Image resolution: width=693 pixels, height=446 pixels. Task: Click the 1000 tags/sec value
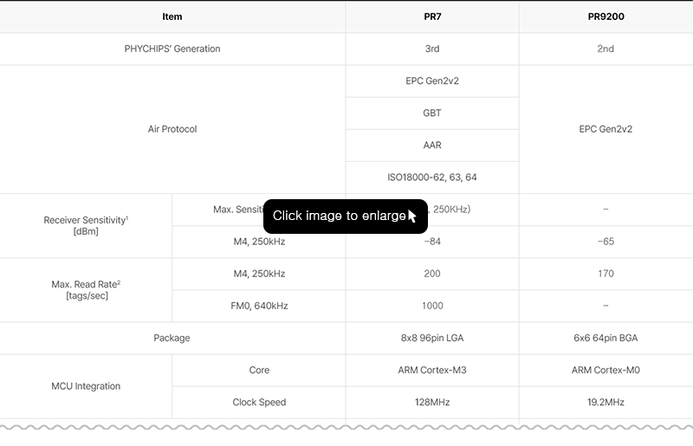(x=432, y=306)
